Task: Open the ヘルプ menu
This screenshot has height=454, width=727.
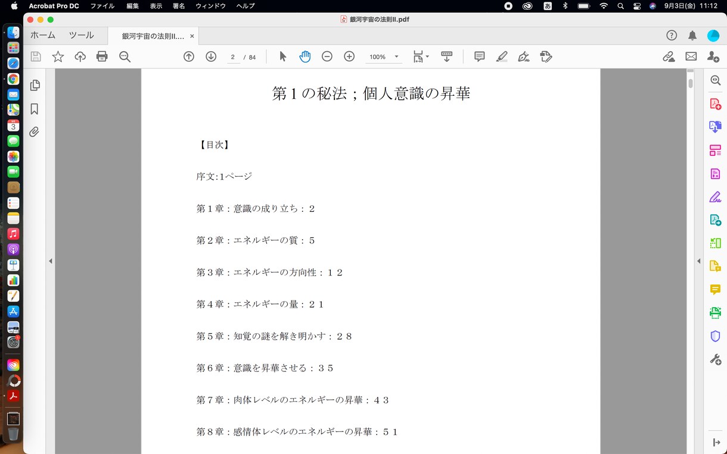Action: point(245,6)
